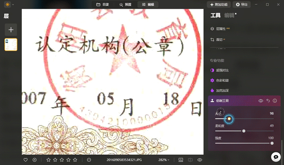Close the application window
This screenshot has width=284, height=165.
278,4
